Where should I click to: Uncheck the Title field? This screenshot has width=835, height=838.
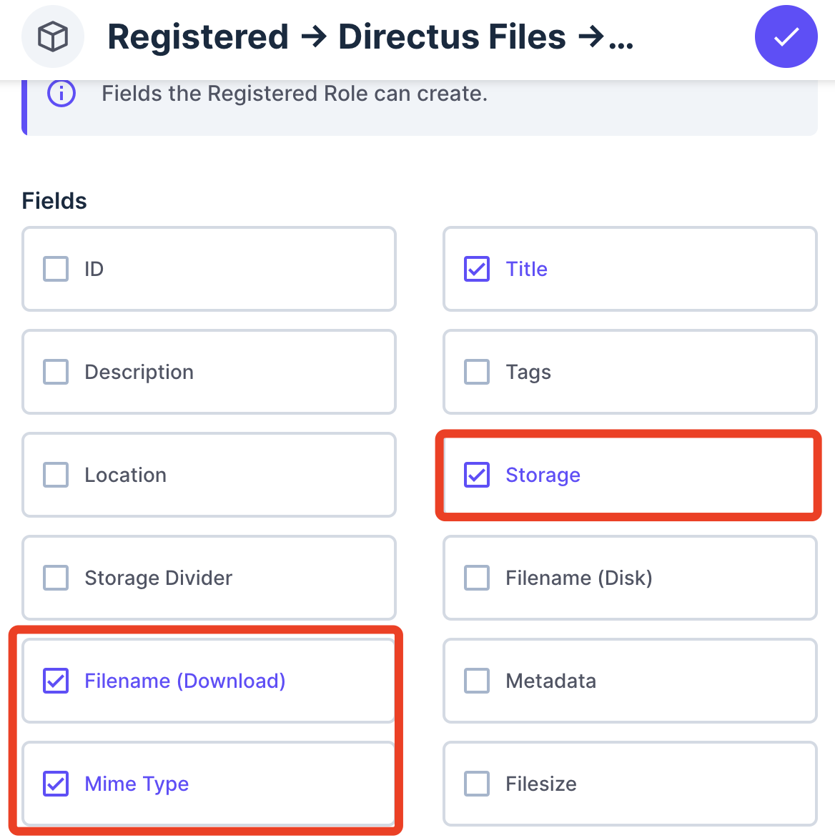point(476,269)
